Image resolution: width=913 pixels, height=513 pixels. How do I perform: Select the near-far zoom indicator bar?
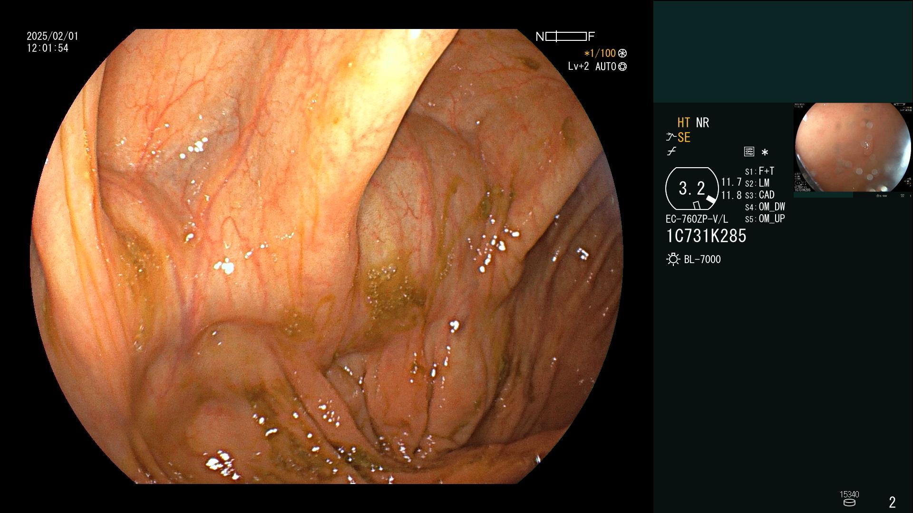pyautogui.click(x=565, y=37)
